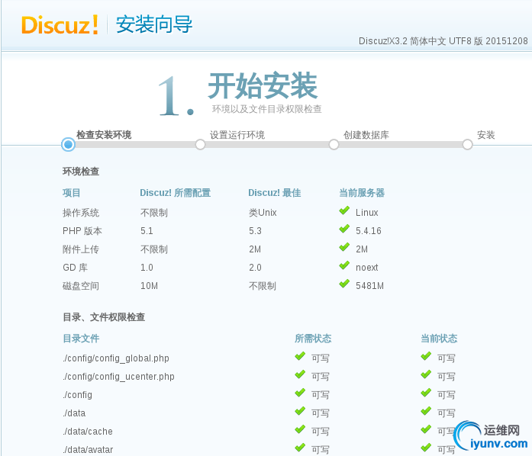
Task: Click the 所需状态 check icon for ./config/config_ucenter.php
Action: click(300, 374)
